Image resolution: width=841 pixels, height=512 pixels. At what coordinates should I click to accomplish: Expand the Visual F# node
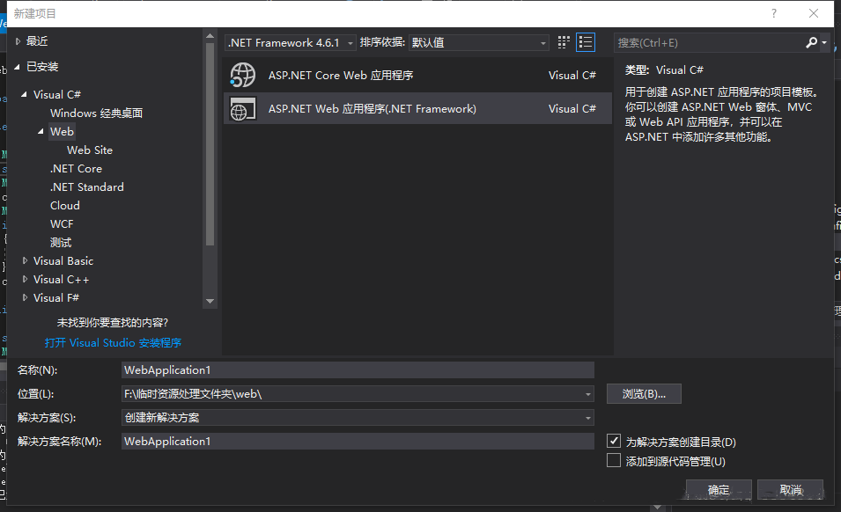(x=25, y=297)
